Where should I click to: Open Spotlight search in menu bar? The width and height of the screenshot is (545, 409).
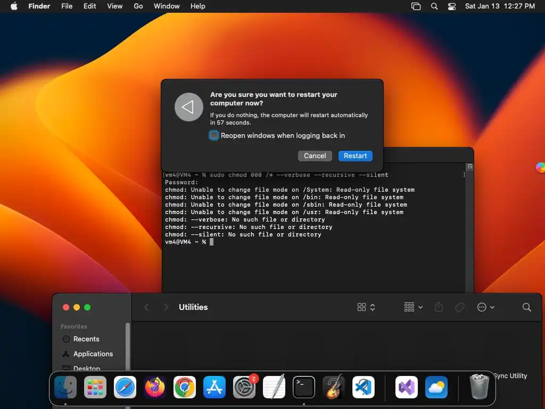[434, 6]
